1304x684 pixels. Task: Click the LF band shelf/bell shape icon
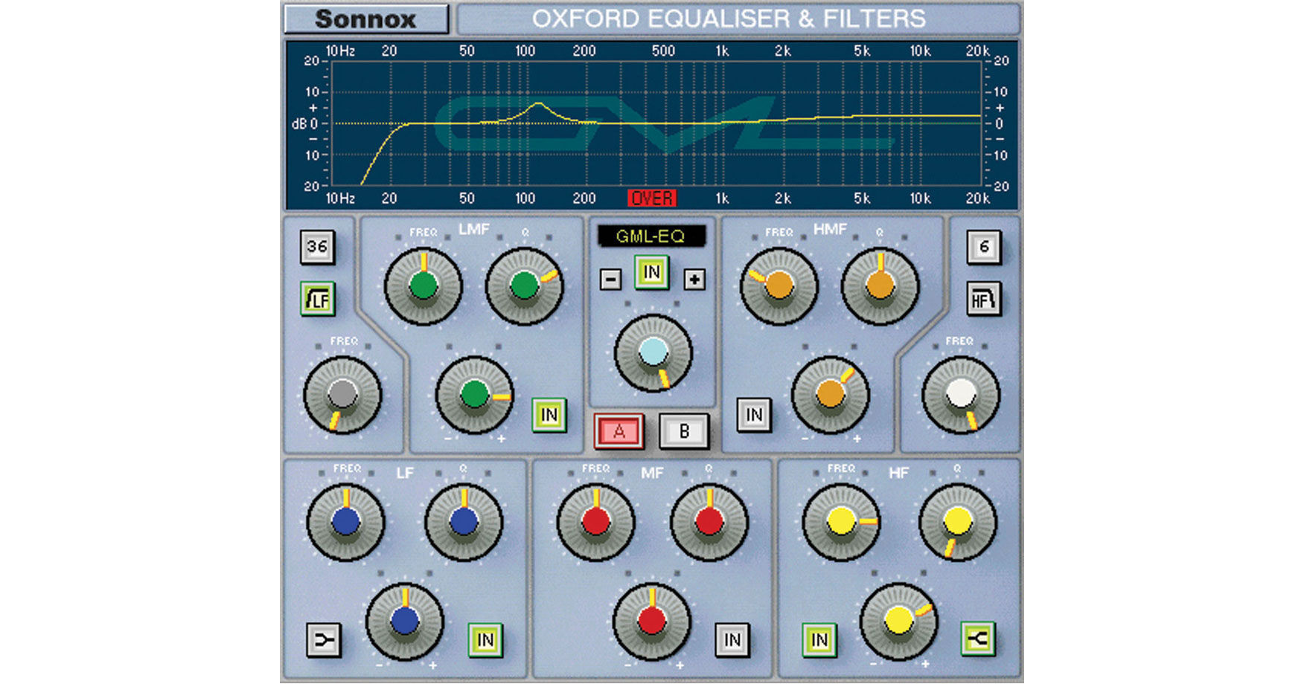coord(325,640)
